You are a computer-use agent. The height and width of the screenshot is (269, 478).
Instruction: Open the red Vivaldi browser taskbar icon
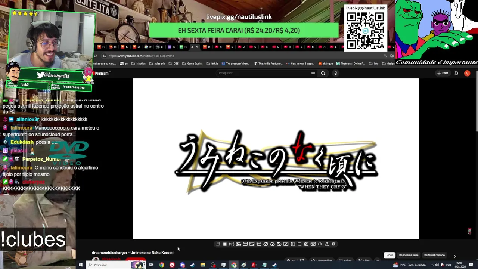point(172,265)
